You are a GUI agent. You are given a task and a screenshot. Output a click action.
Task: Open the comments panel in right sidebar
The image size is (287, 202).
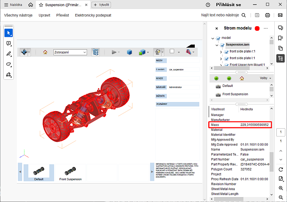click(x=280, y=28)
